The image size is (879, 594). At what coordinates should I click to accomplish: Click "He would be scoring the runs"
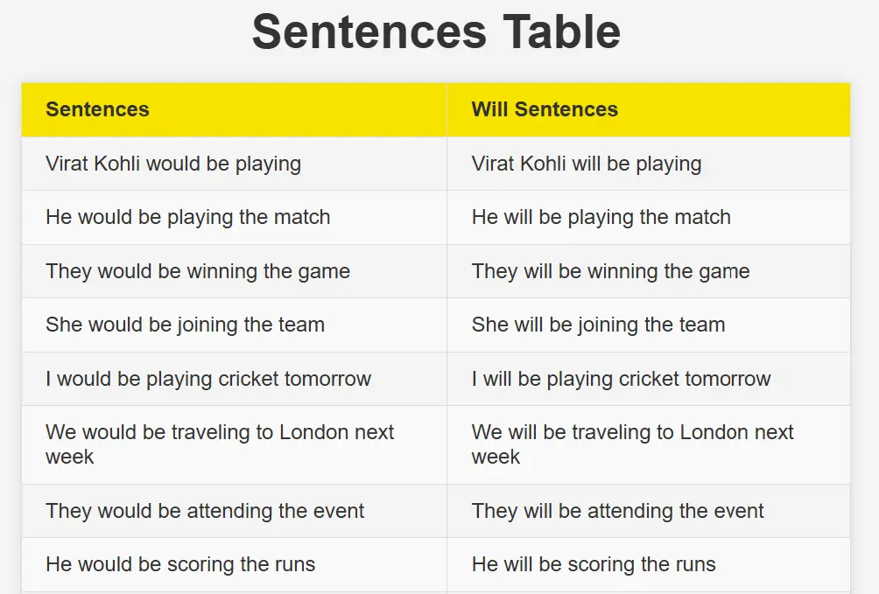coord(180,564)
